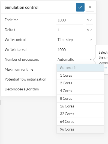Select 2 Cores option
Screen dimensions: 108x144
80,83
